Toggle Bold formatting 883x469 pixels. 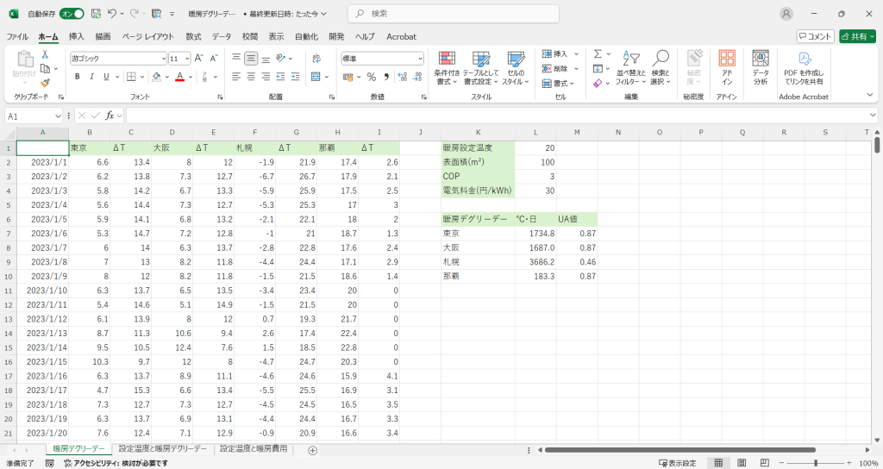(x=77, y=76)
